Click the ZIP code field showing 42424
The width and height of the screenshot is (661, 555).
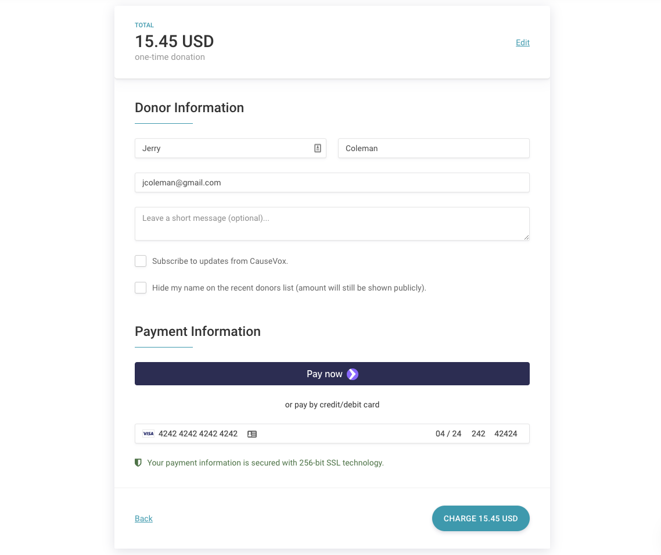[x=506, y=434]
